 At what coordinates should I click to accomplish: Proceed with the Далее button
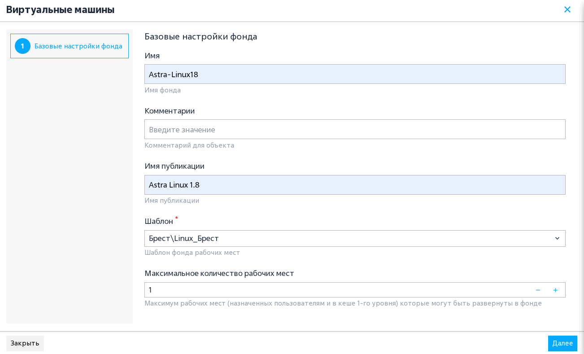(x=562, y=343)
